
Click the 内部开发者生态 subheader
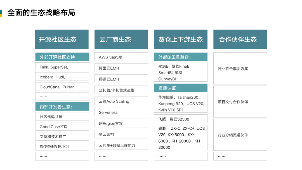pyautogui.click(x=62, y=107)
